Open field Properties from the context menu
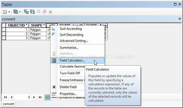This screenshot has height=108, width=183. pos(68,94)
